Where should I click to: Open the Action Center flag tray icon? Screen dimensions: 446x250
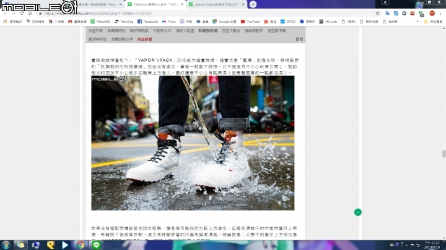tap(412, 245)
